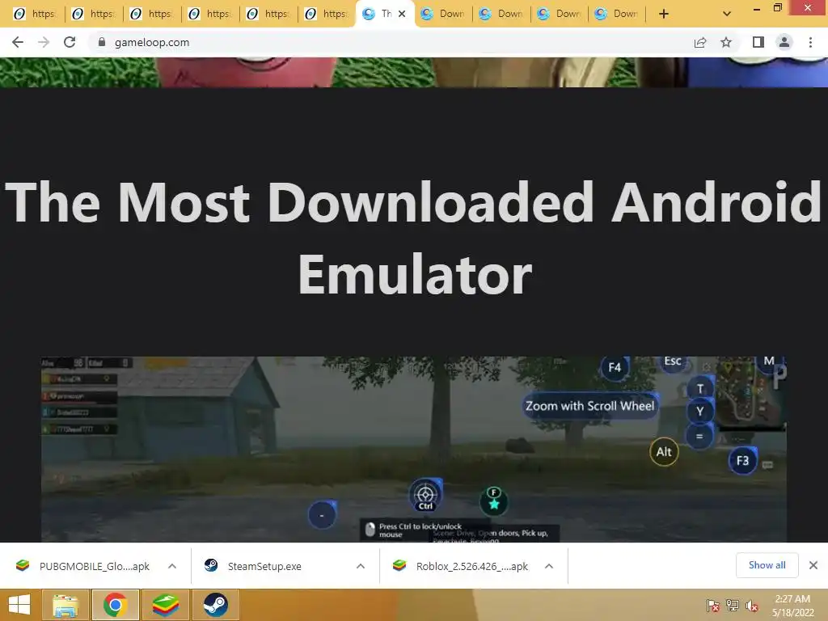The width and height of the screenshot is (828, 621).
Task: Switch to the second https tab
Action: pyautogui.click(x=93, y=14)
